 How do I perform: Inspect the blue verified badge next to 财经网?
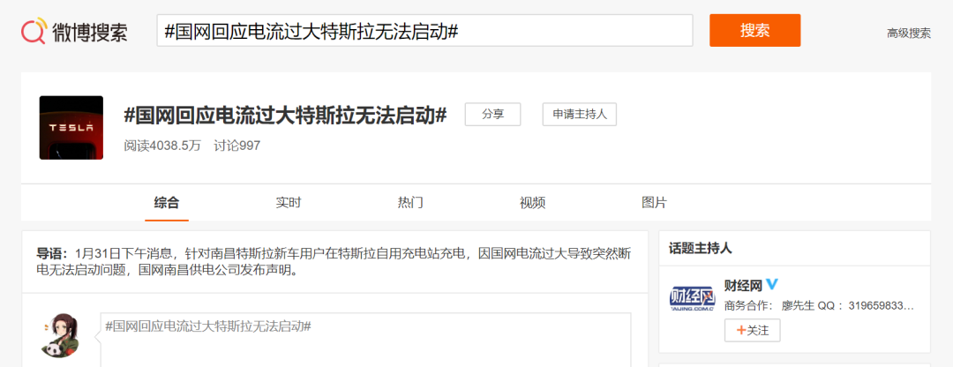772,284
